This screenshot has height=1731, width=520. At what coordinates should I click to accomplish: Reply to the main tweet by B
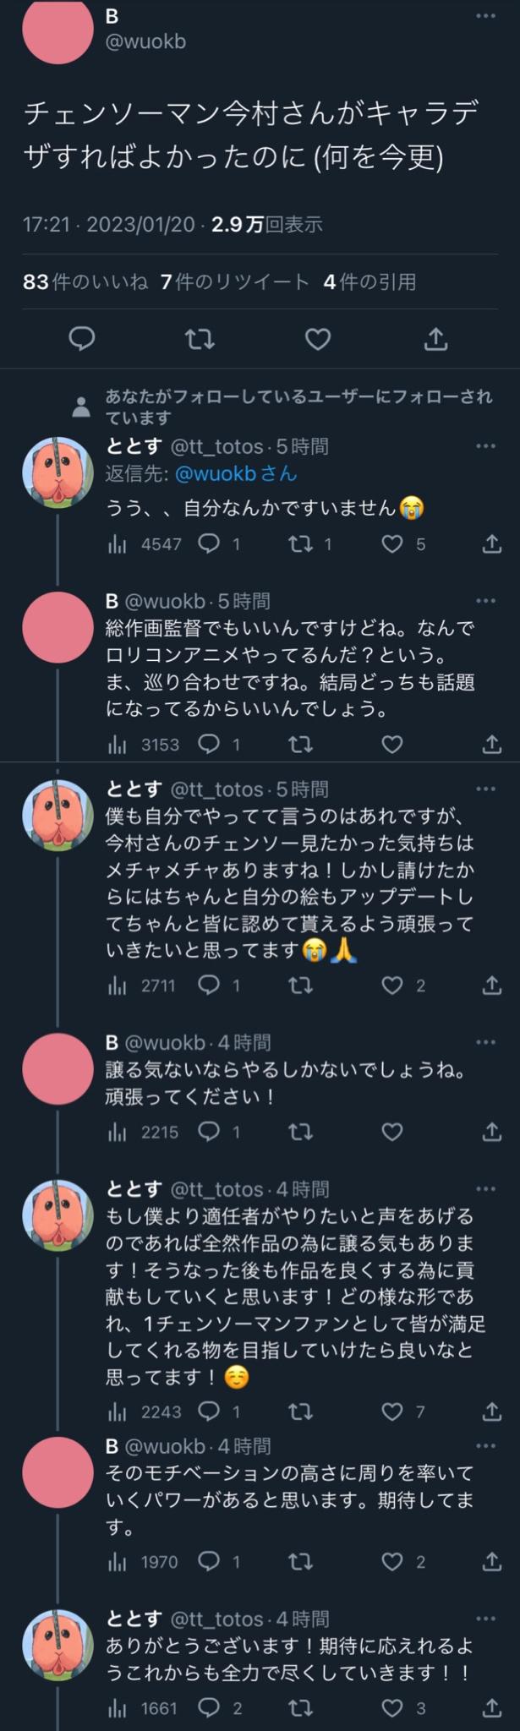[x=81, y=339]
